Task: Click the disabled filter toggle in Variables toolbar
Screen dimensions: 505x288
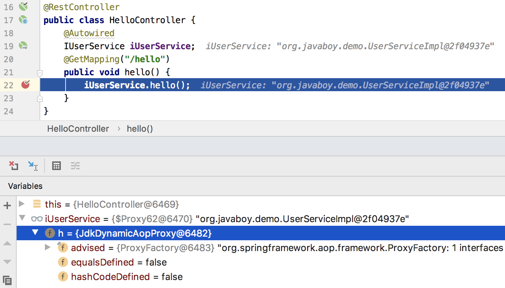Action: pyautogui.click(x=75, y=166)
